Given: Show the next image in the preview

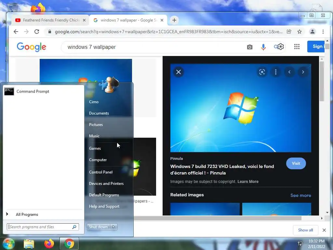Looking at the screenshot, I should [x=303, y=72].
